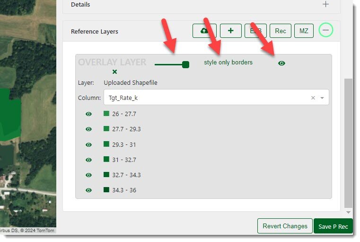Click the cloud upload layer icon
This screenshot has height=242, width=360.
tap(204, 31)
